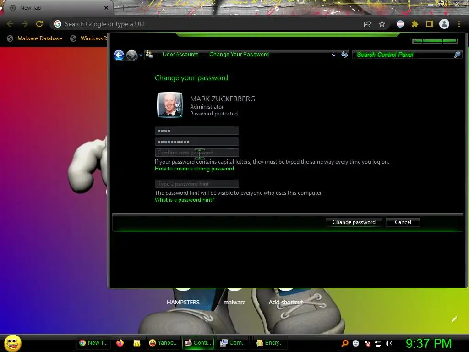Screen dimensions: 469x352
Task: Open How to create a strong password link
Action: [194, 169]
